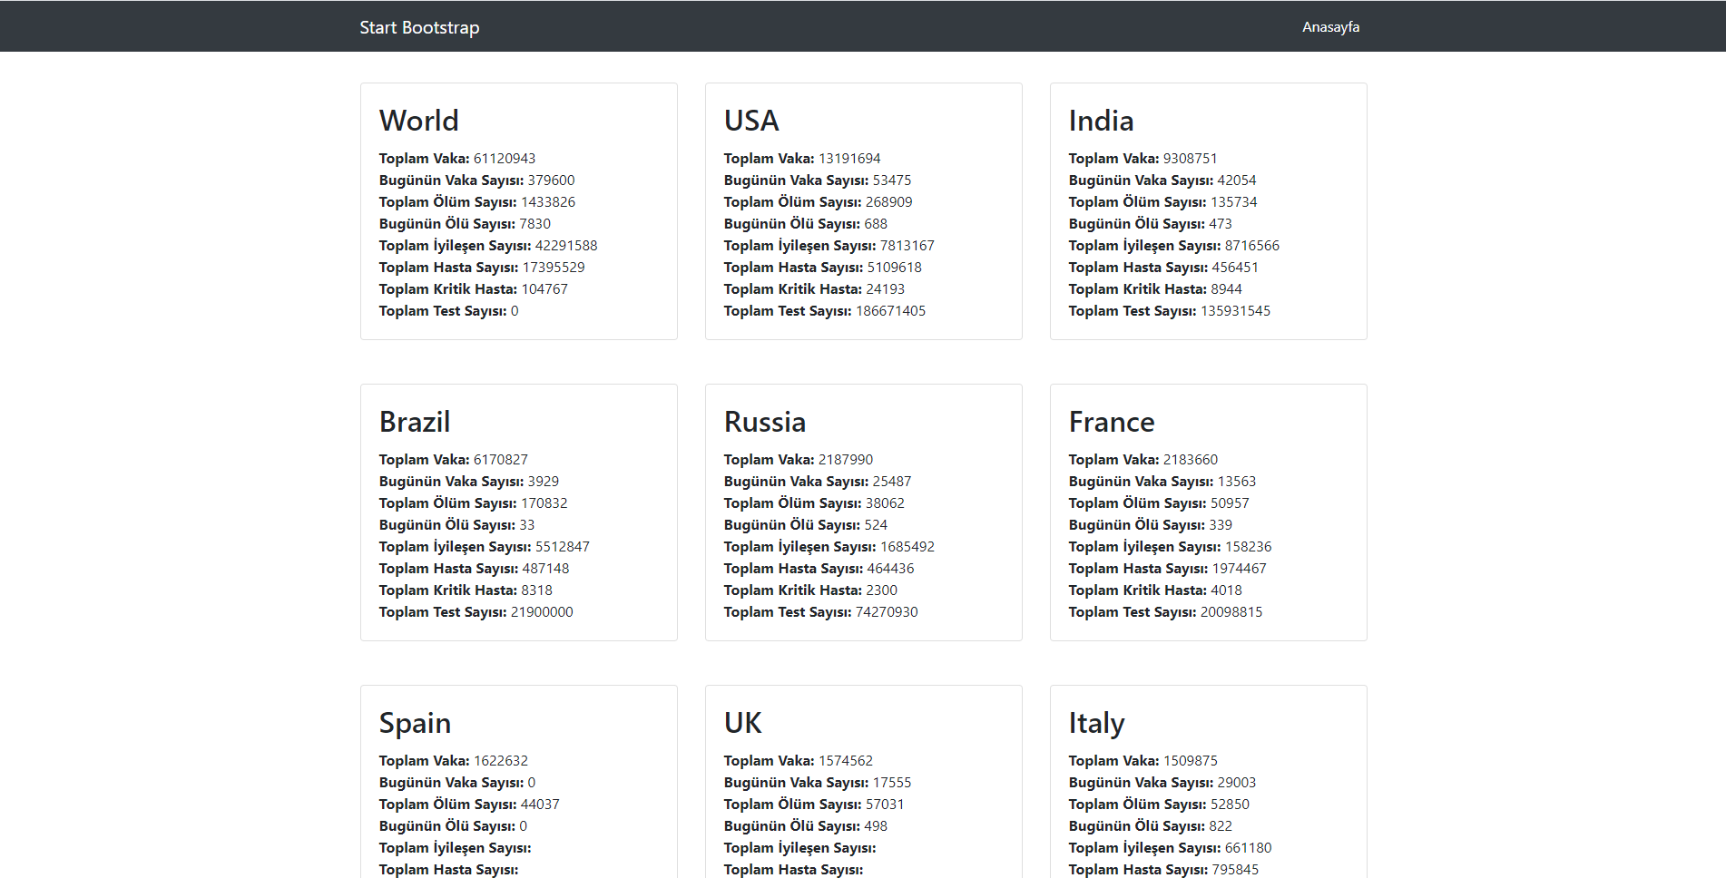This screenshot has width=1726, height=878.
Task: Click World Toplam Vaka value 61120943
Action: 505,159
